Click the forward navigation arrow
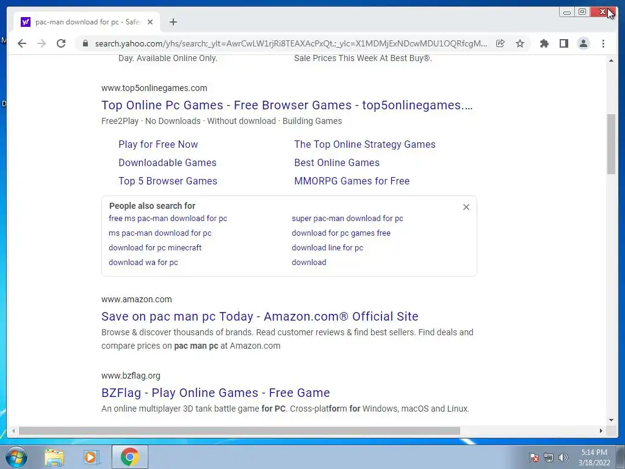 (x=42, y=43)
